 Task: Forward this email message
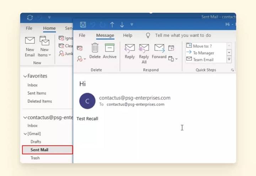pos(159,51)
